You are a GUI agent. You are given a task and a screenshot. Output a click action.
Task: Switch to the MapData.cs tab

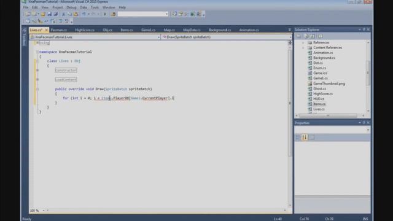coord(192,30)
